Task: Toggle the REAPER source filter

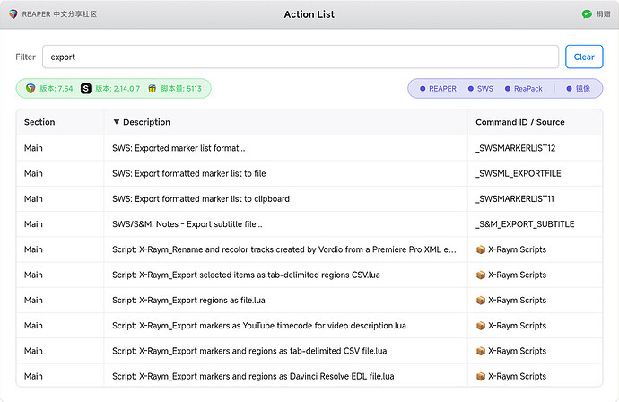Action: coord(438,89)
